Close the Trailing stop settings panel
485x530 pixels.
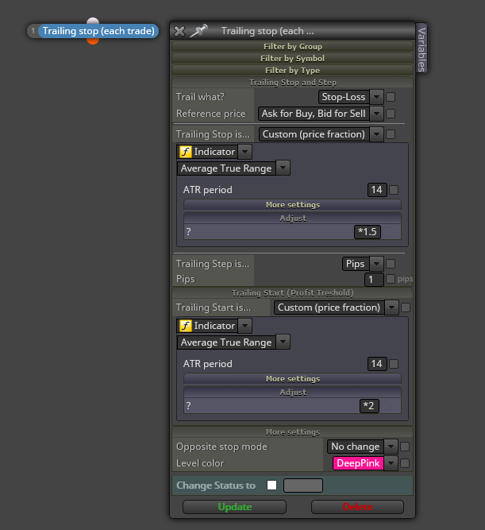[179, 32]
